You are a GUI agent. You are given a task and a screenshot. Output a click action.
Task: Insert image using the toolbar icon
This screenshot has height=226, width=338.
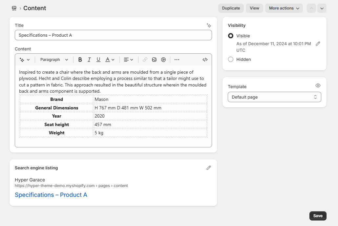coord(154,60)
